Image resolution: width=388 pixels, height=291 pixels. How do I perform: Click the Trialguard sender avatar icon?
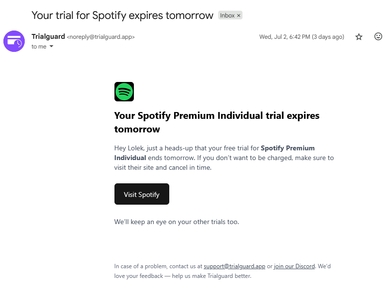point(14,41)
